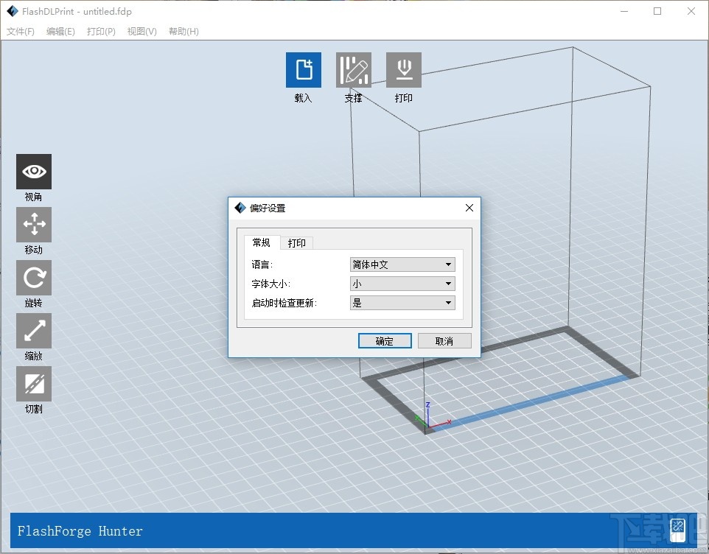
Task: Open the Support (支撑) tool
Action: [354, 70]
